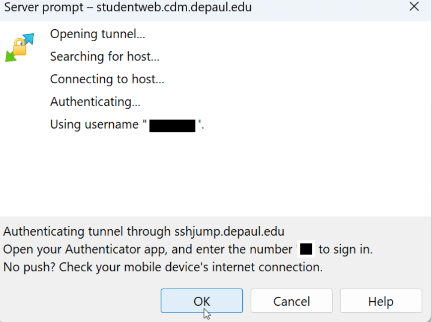Image resolution: width=432 pixels, height=322 pixels.
Task: Click the "Authenticating tunnel through" prompt text
Action: pyautogui.click(x=88, y=231)
